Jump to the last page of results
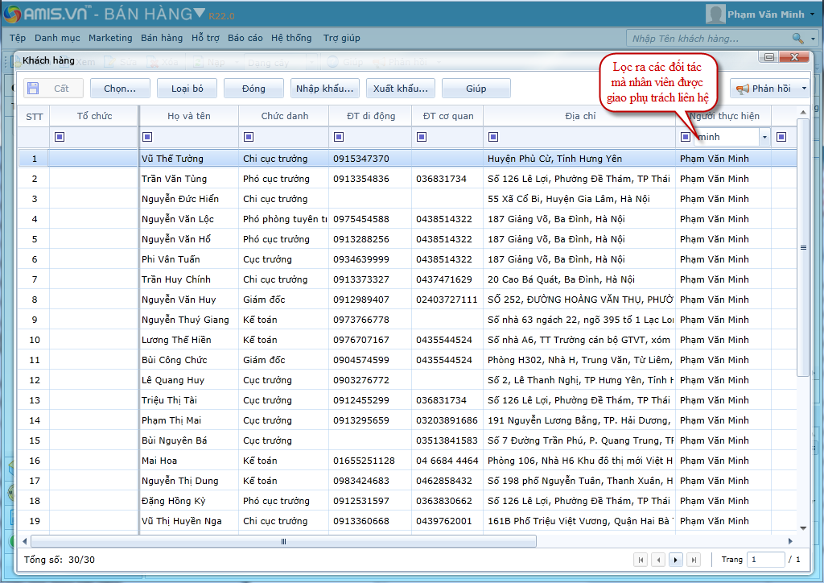The height and width of the screenshot is (583, 824). point(694,560)
